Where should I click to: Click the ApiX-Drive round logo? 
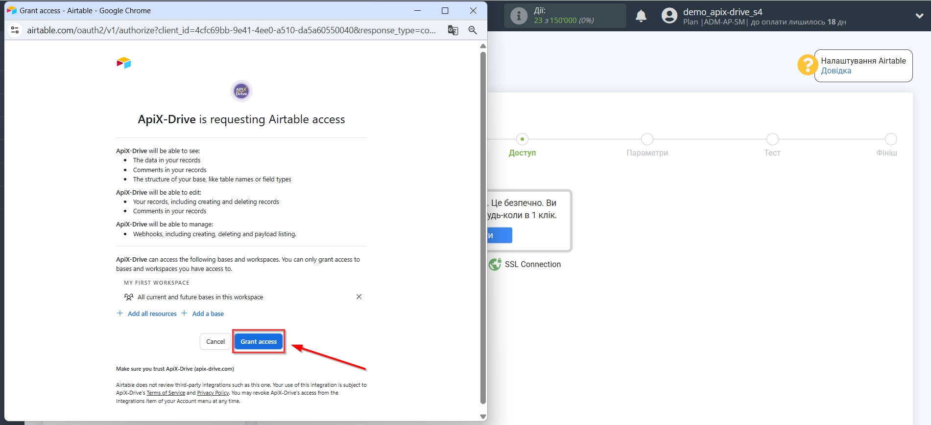241,91
